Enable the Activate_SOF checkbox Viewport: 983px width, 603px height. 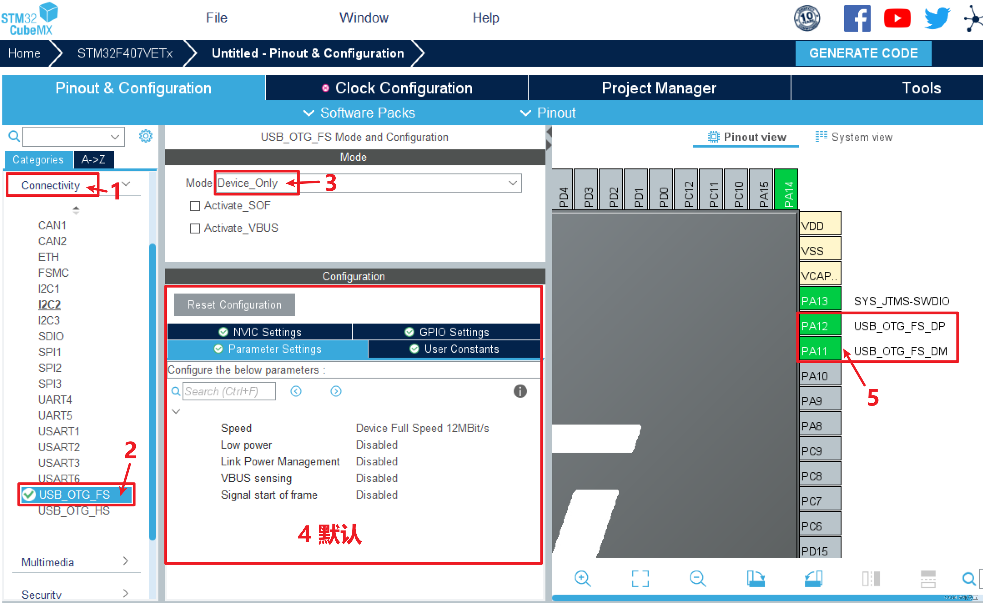195,206
